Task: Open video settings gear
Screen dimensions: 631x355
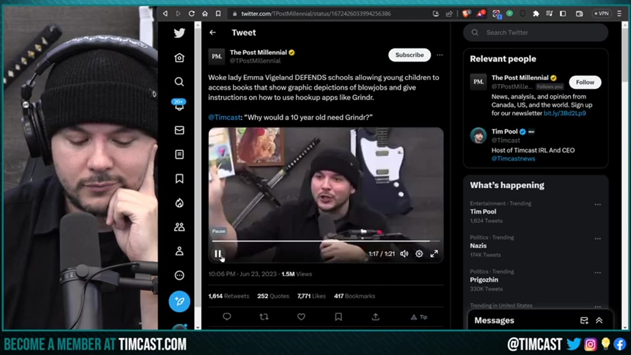Action: [419, 253]
